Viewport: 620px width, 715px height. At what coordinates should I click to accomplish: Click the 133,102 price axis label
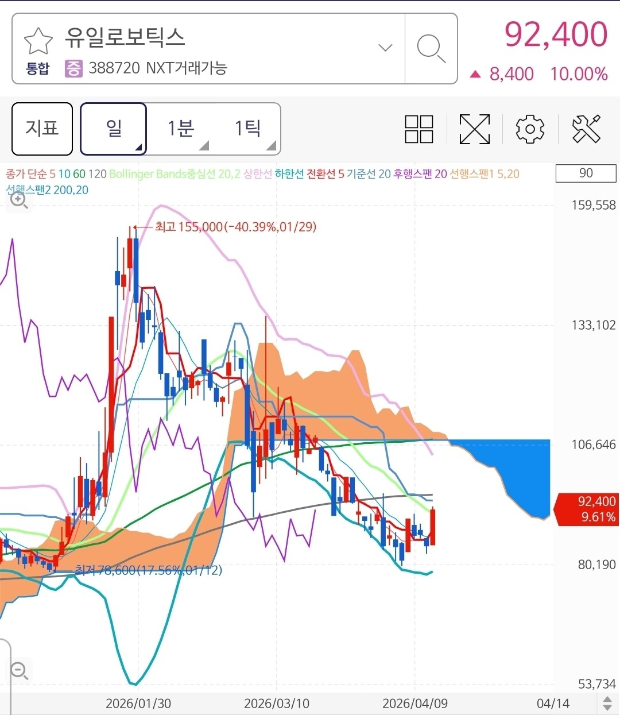click(594, 325)
